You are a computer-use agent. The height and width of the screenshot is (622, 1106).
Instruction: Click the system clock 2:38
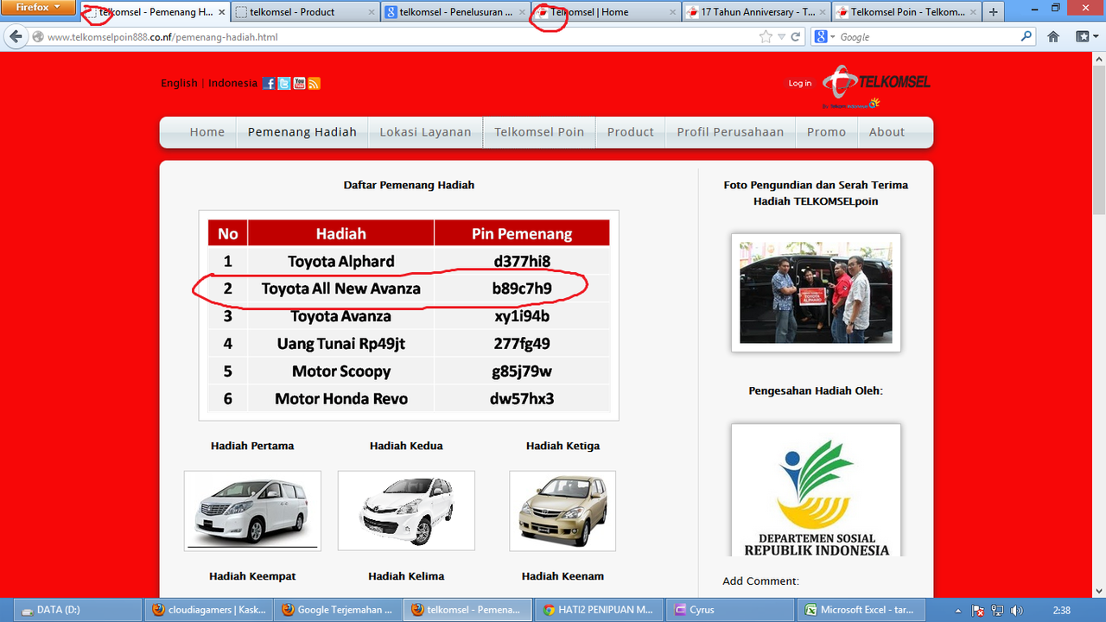[x=1062, y=610]
